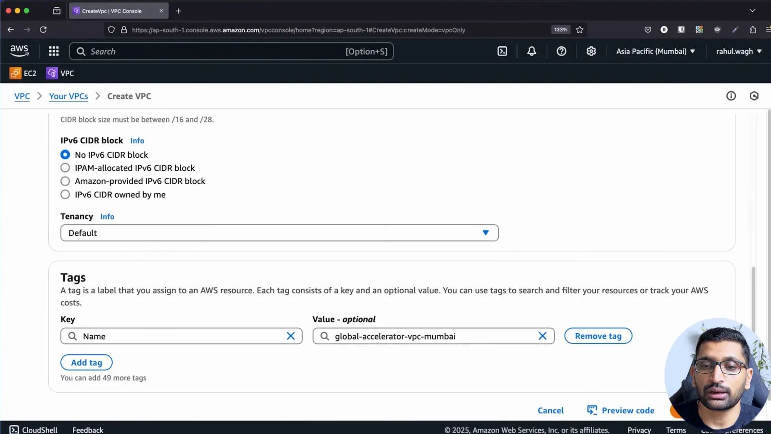Clear the Name key field
Viewport: 771px width, 434px height.
(291, 336)
